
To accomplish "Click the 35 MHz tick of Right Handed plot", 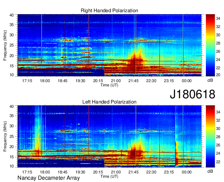I will tap(12, 25).
